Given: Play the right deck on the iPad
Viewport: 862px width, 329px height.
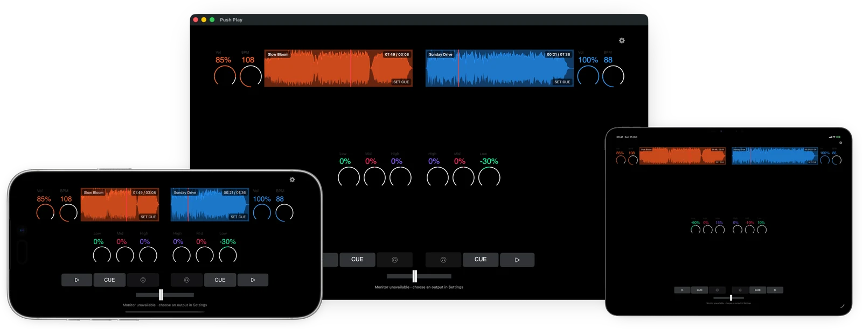Looking at the screenshot, I should pyautogui.click(x=775, y=290).
